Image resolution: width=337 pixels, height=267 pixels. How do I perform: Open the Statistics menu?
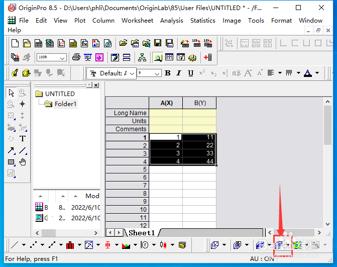pos(203,21)
